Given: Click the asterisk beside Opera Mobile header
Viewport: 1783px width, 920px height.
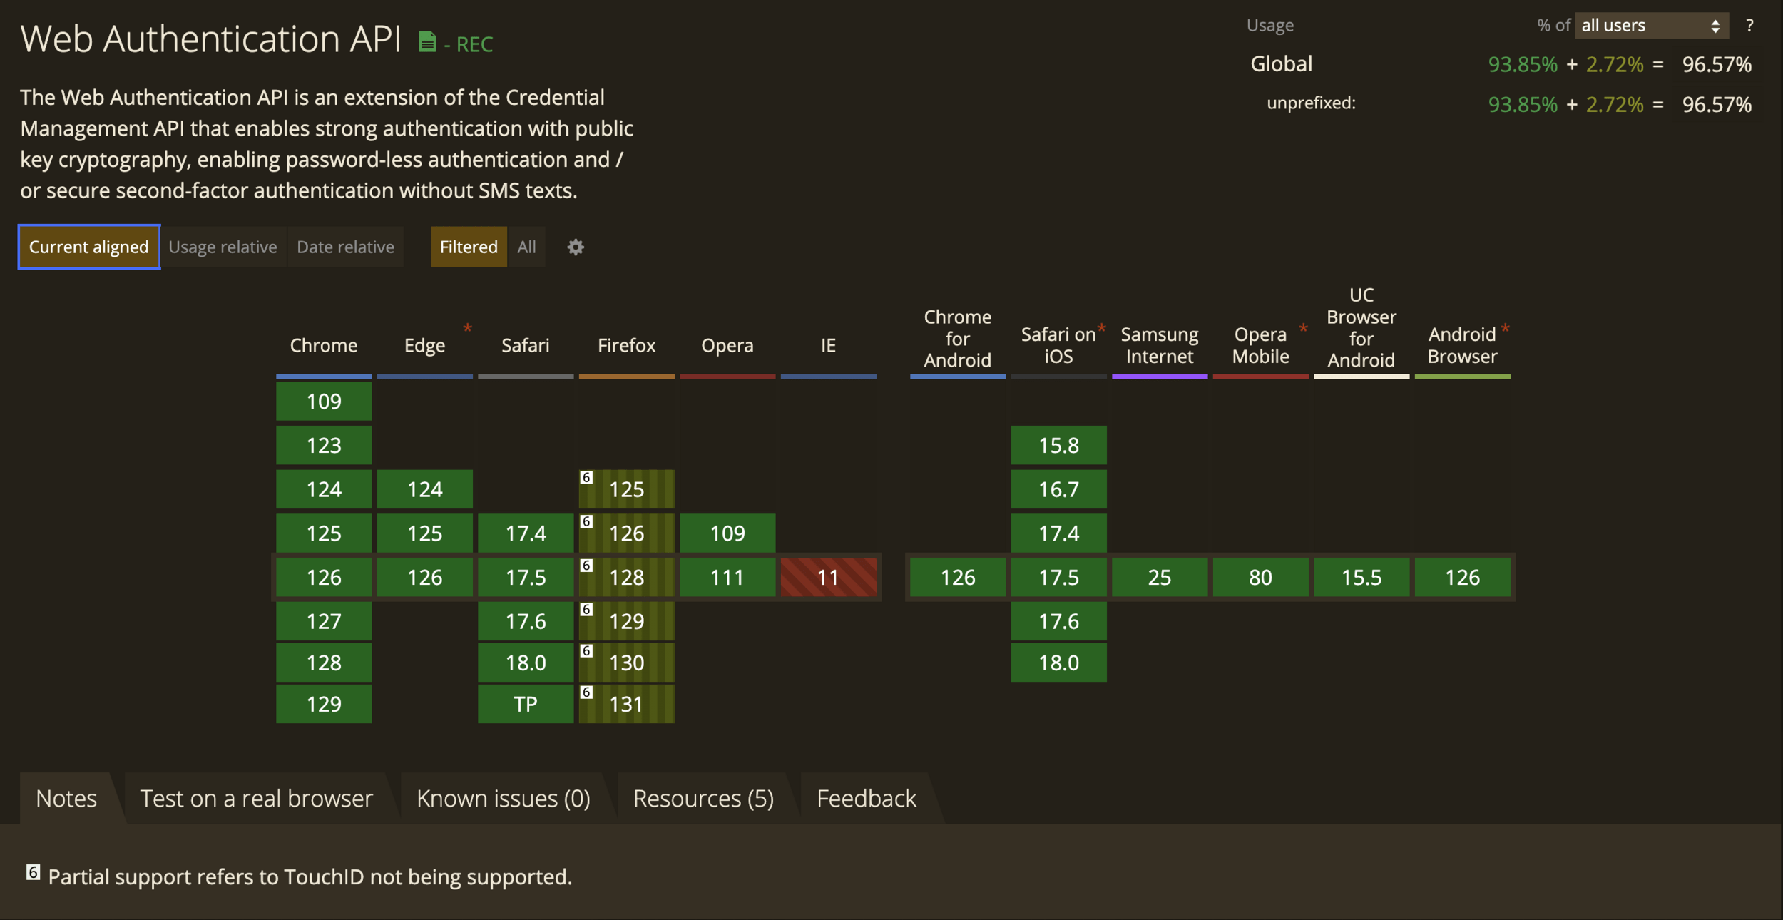Looking at the screenshot, I should tap(1303, 328).
